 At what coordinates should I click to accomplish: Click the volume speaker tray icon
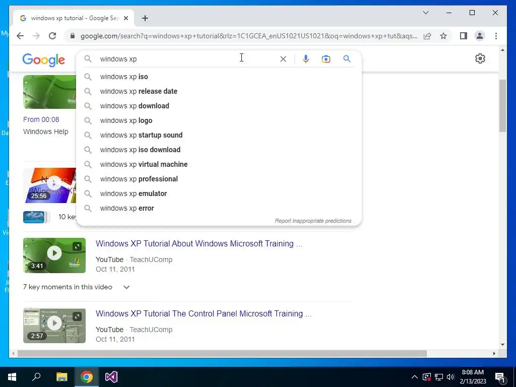[x=450, y=377]
